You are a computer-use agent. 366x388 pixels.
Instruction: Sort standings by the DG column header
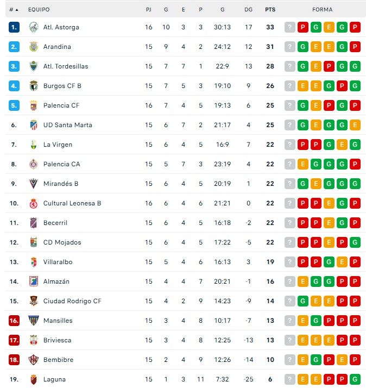[x=249, y=10]
